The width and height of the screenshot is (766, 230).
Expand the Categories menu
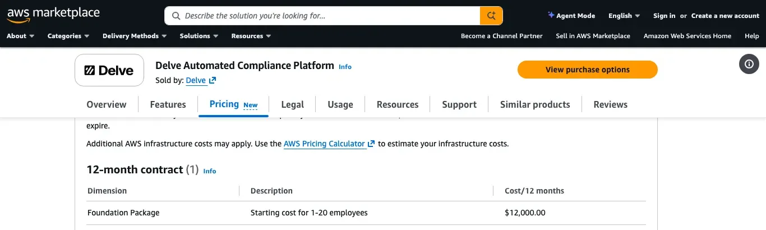tap(68, 36)
